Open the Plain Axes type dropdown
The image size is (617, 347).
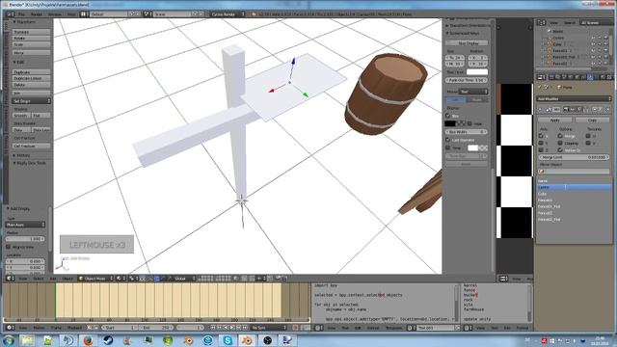click(x=25, y=225)
